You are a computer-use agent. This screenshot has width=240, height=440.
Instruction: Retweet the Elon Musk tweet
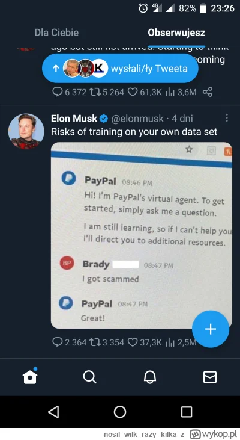[x=95, y=342]
